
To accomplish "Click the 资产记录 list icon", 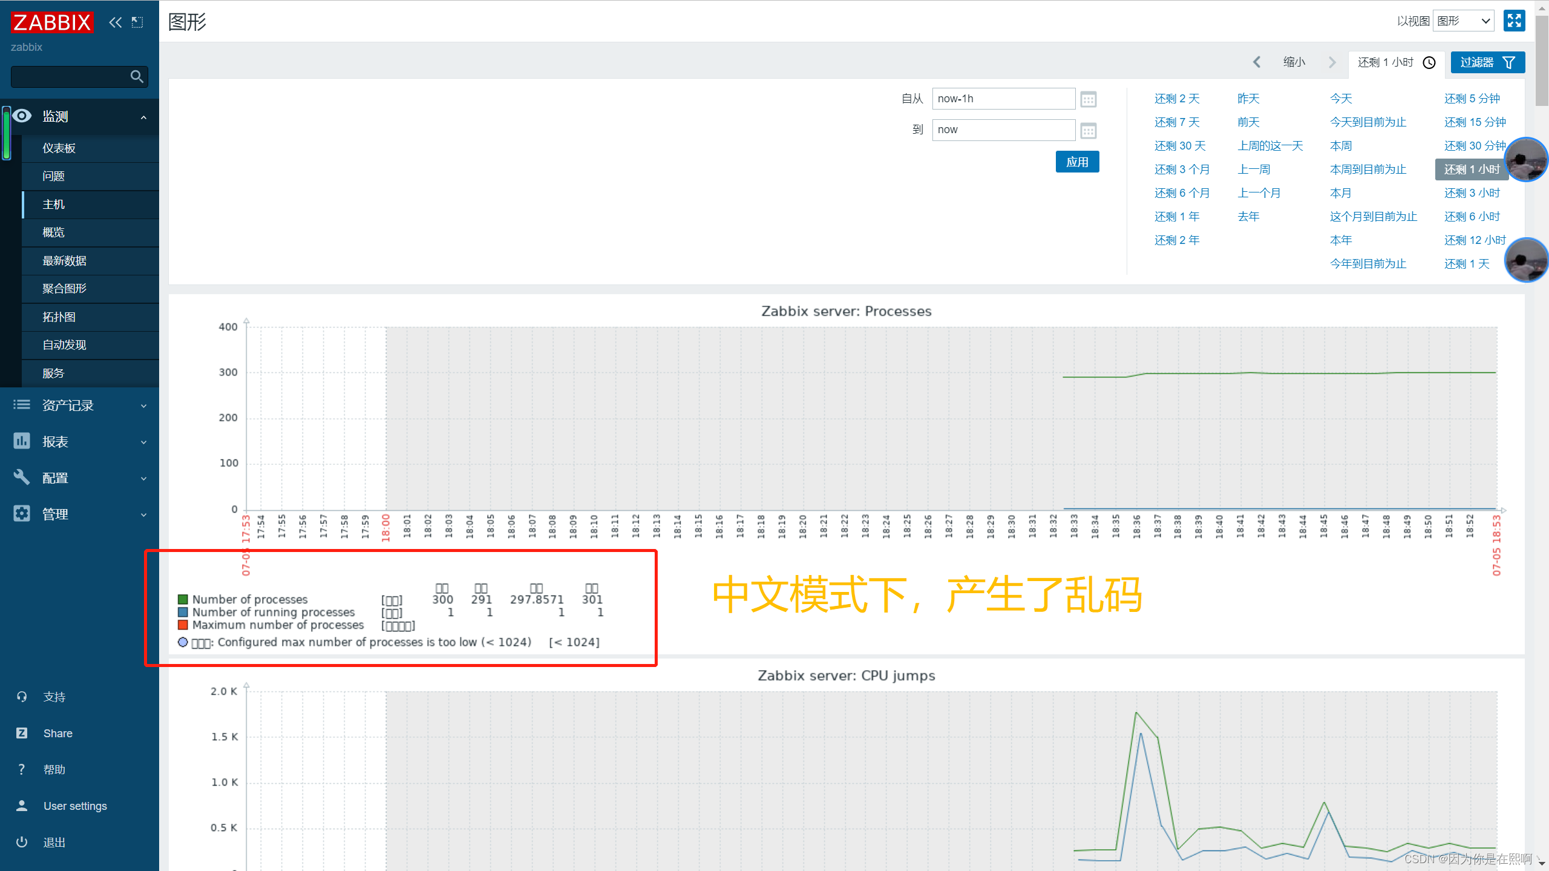I will [22, 404].
